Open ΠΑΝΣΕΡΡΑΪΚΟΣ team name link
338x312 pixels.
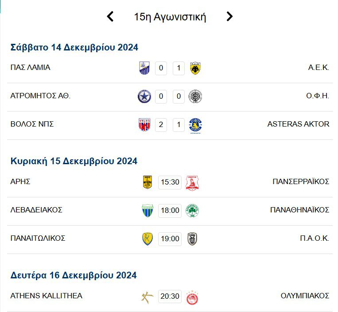tap(301, 181)
